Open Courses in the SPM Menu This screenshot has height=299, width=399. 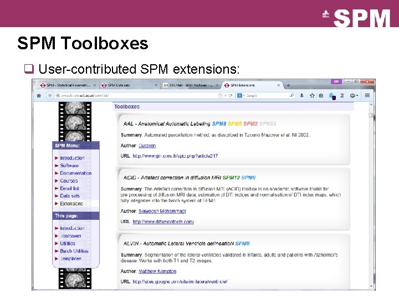click(x=69, y=181)
